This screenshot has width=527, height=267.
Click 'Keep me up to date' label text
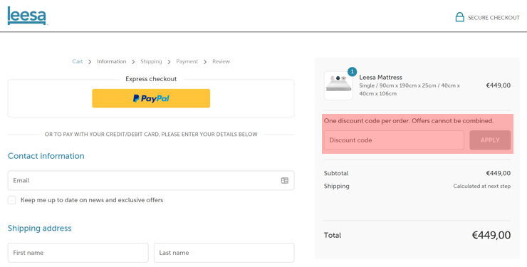point(92,200)
